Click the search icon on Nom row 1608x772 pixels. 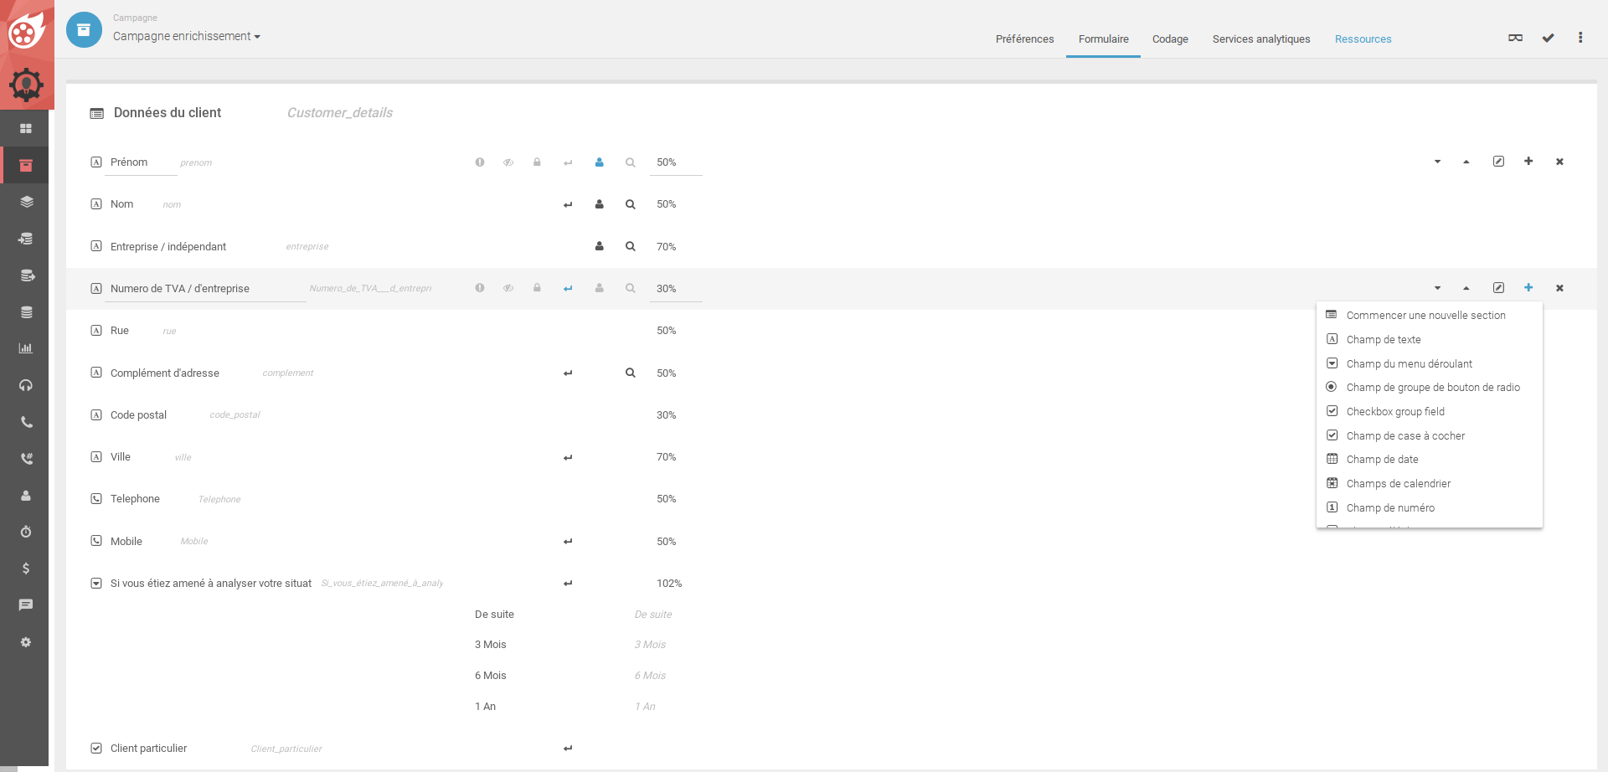(x=630, y=204)
